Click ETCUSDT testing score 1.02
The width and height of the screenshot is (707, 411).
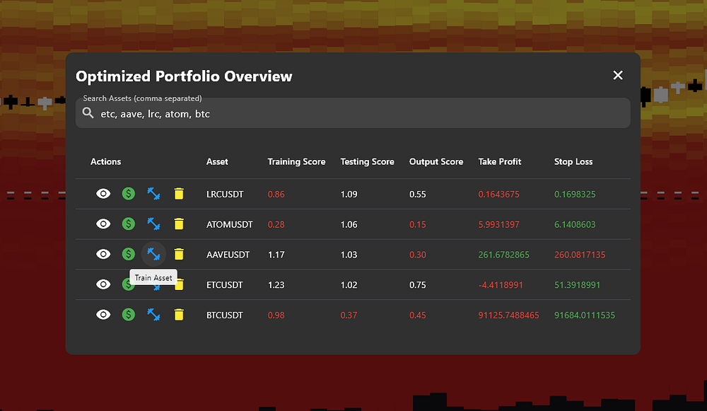coord(349,285)
